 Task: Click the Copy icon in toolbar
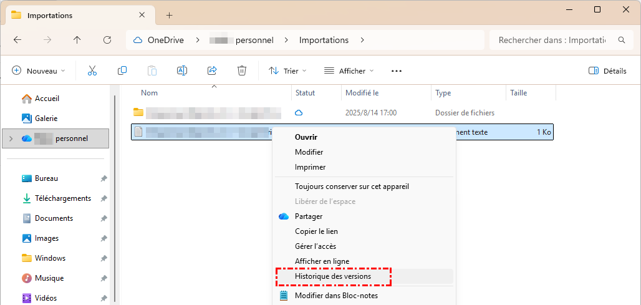click(122, 71)
